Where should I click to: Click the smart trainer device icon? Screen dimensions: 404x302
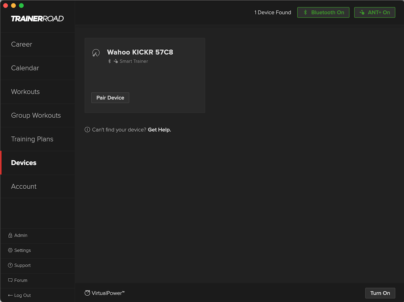[x=96, y=53]
